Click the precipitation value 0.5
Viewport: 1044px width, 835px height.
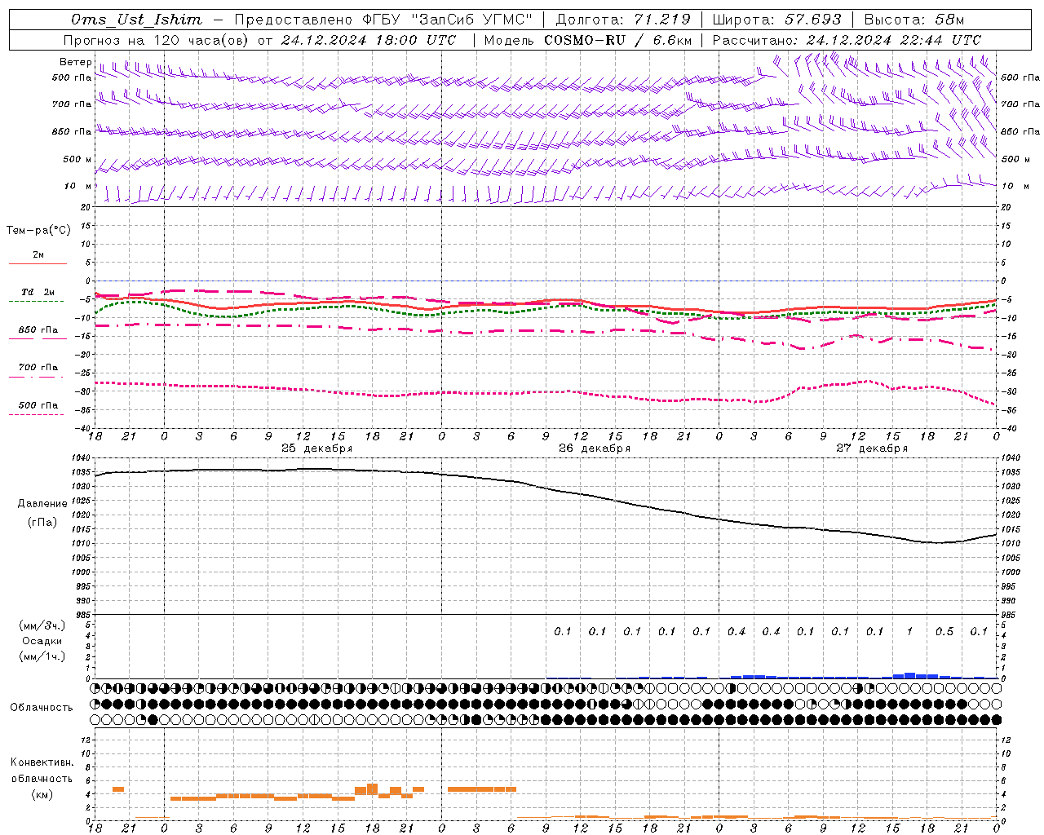point(944,631)
